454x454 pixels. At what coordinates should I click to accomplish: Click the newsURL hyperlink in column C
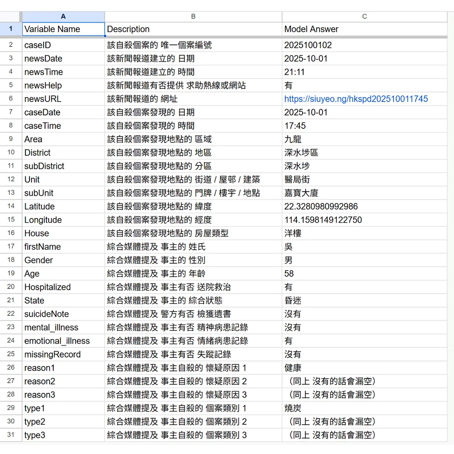pyautogui.click(x=356, y=99)
